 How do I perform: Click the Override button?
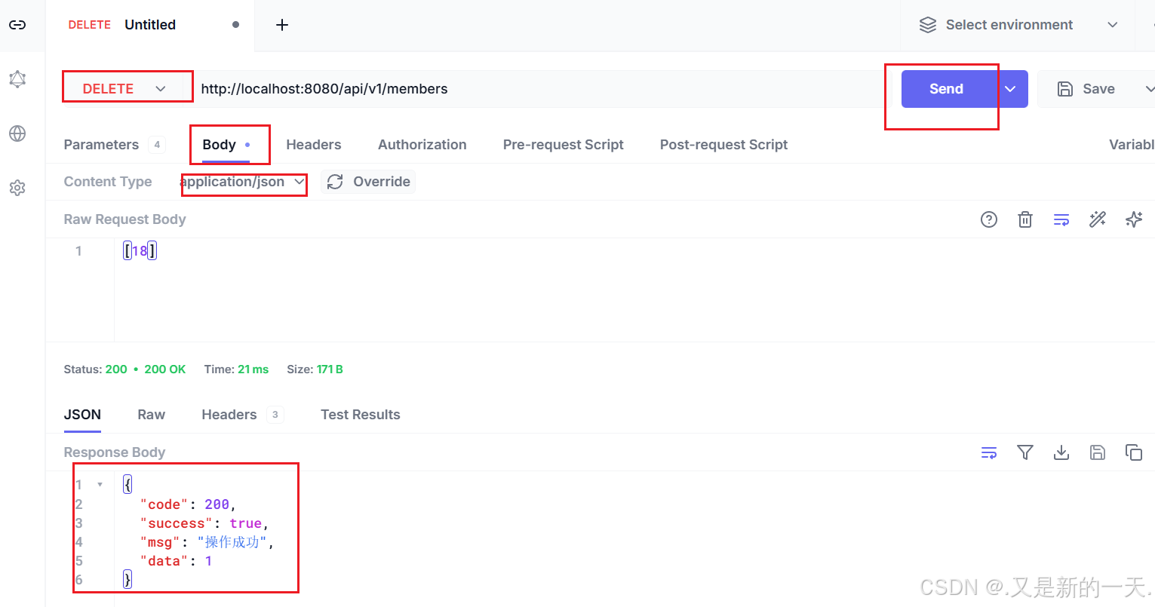pos(368,182)
